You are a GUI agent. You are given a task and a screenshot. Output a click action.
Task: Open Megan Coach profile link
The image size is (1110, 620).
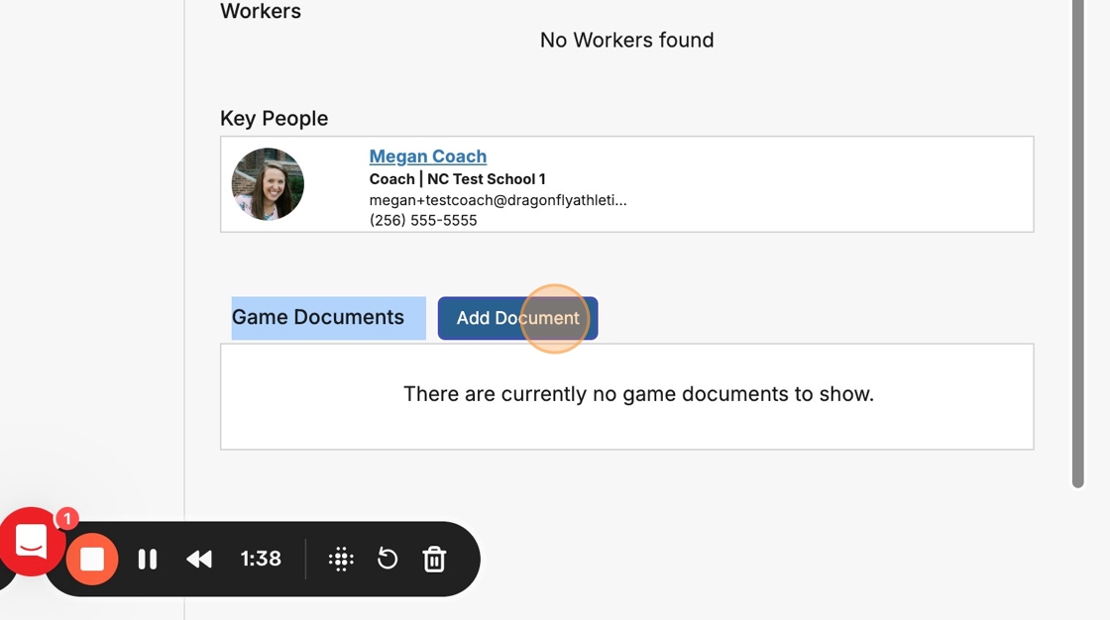[x=427, y=156]
